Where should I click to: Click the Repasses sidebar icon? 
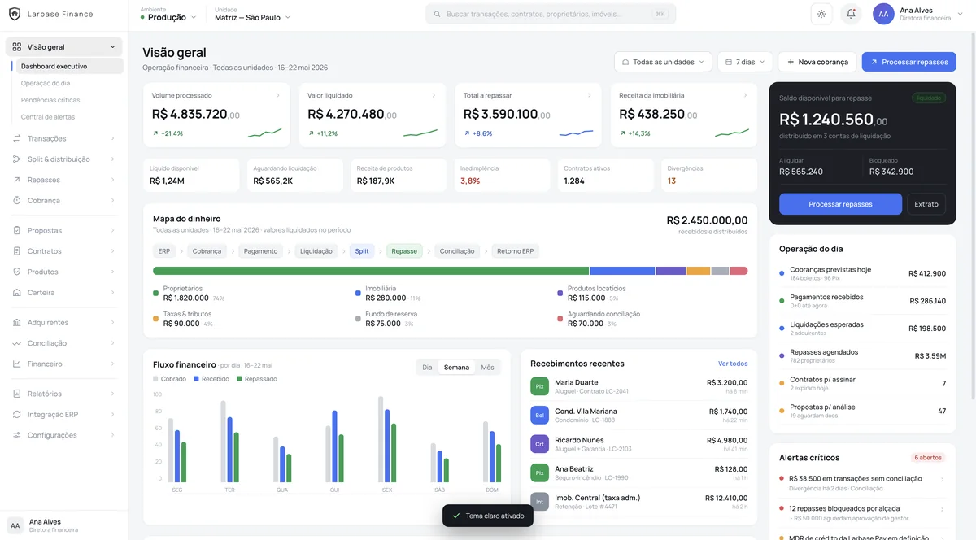[16, 180]
